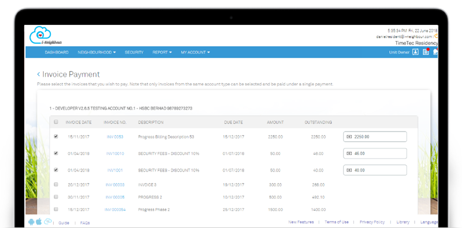Click the 46.00 payment amount field
Screen dimensions: 462x228
pyautogui.click(x=375, y=154)
